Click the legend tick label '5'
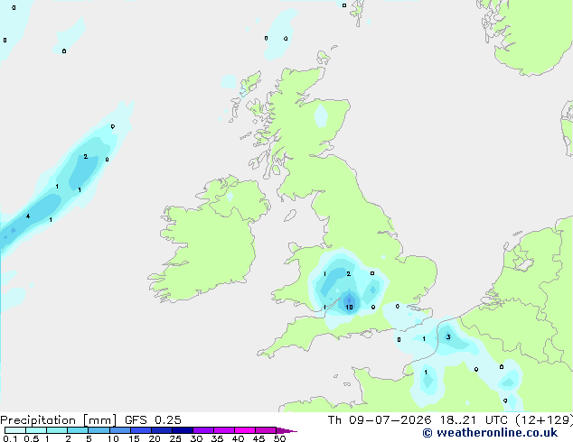The width and height of the screenshot is (573, 442). pos(89,438)
